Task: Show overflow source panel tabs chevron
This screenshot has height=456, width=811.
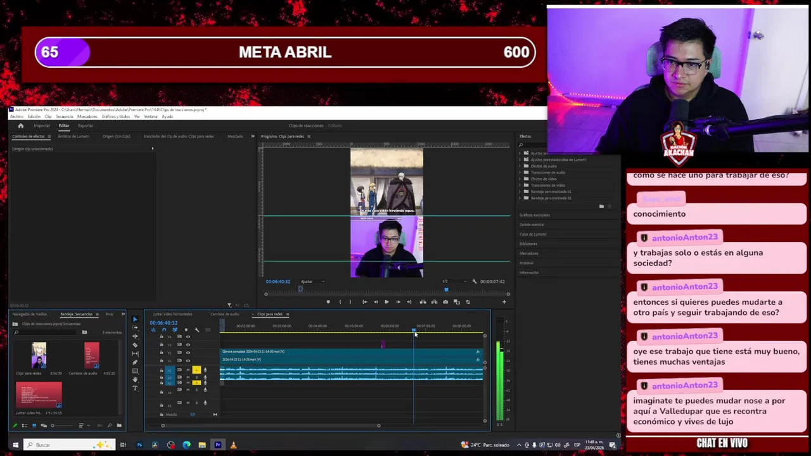Action: [x=253, y=136]
